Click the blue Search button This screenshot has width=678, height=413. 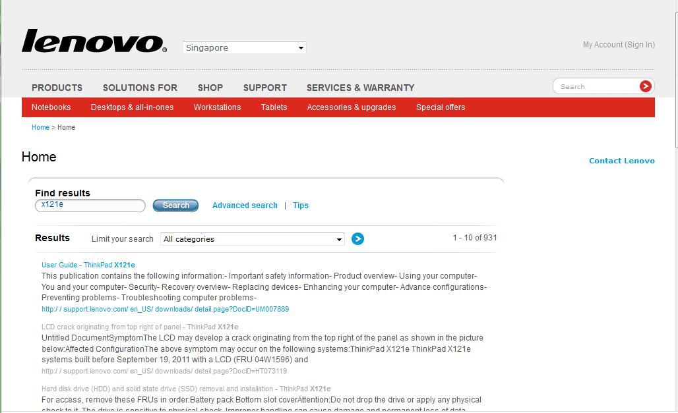pyautogui.click(x=175, y=206)
